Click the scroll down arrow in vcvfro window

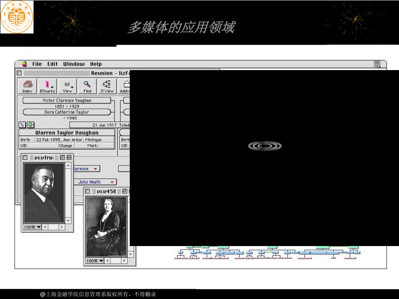tap(68, 220)
